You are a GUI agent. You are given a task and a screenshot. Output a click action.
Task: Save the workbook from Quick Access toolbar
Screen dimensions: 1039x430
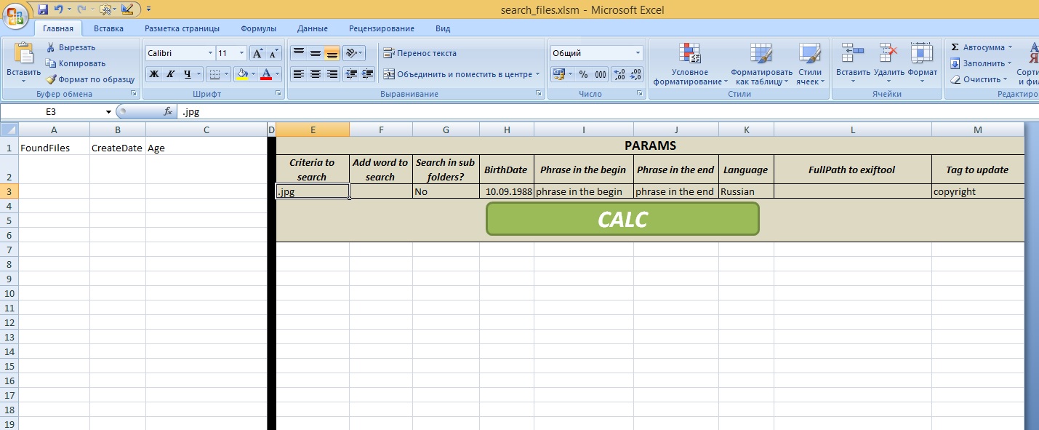tap(43, 9)
